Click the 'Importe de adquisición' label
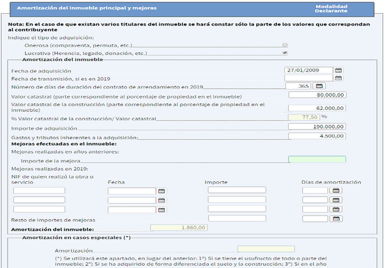 tap(44, 128)
